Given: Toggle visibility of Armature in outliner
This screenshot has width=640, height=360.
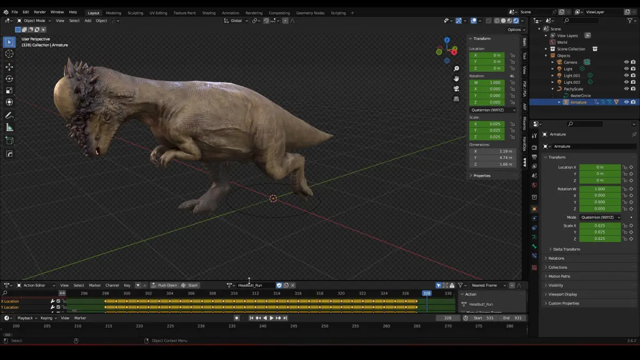Looking at the screenshot, I should 626,102.
